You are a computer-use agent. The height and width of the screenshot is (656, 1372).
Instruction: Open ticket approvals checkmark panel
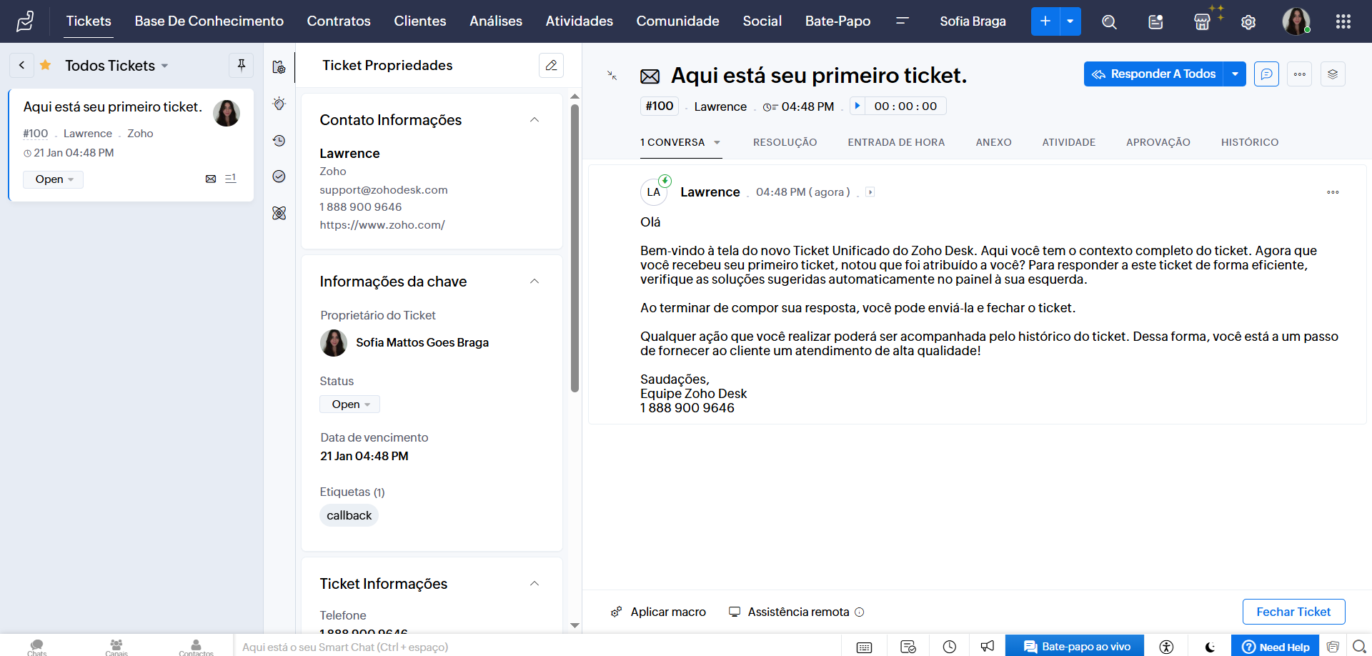point(279,177)
